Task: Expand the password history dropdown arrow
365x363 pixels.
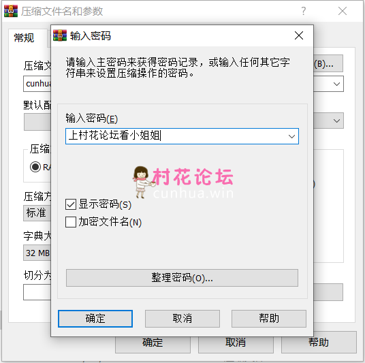Action: (291, 136)
